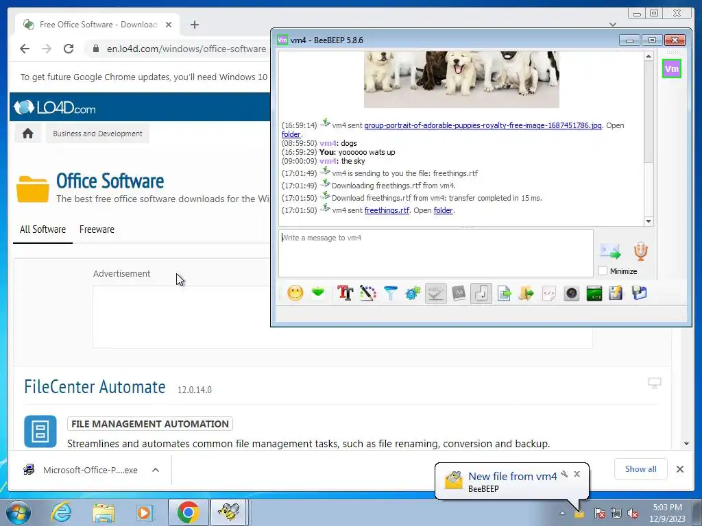Open folder link for the puppies image
The image size is (702, 526).
coord(291,134)
